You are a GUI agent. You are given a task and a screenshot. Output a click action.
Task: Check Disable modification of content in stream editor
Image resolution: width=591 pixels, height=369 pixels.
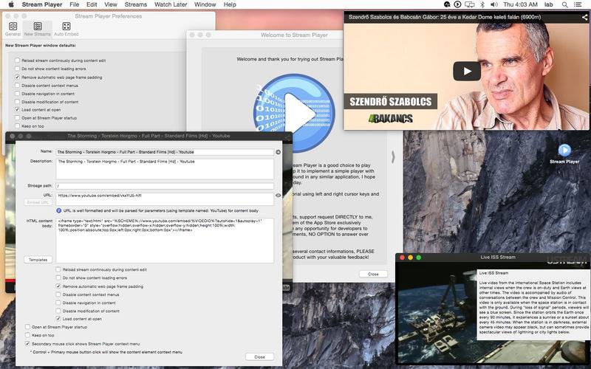(58, 311)
